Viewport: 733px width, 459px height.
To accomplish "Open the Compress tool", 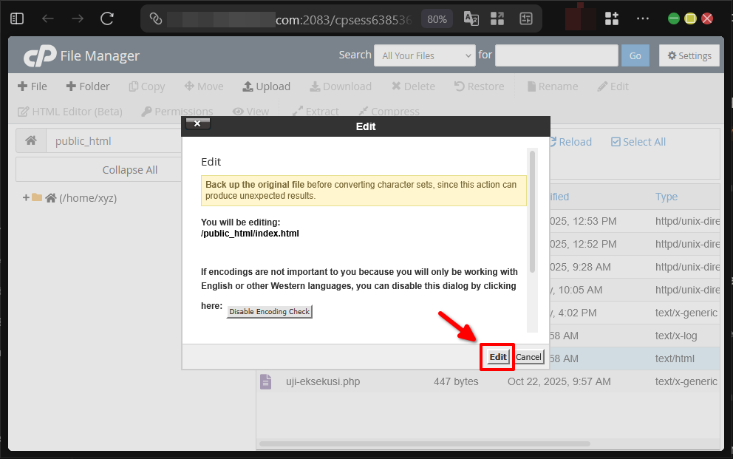I will (x=389, y=111).
